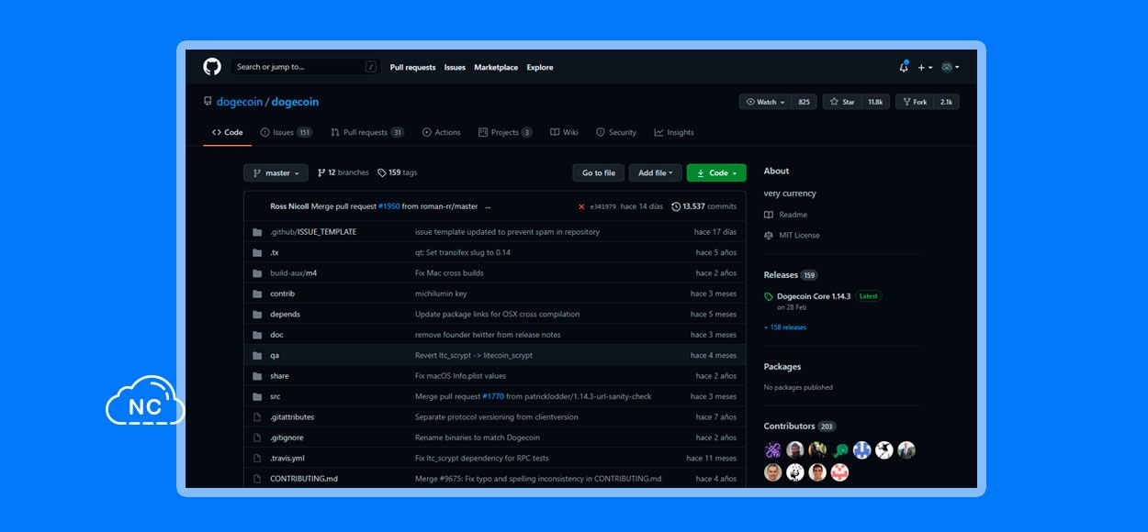Open pull request #1950 link

coord(388,206)
